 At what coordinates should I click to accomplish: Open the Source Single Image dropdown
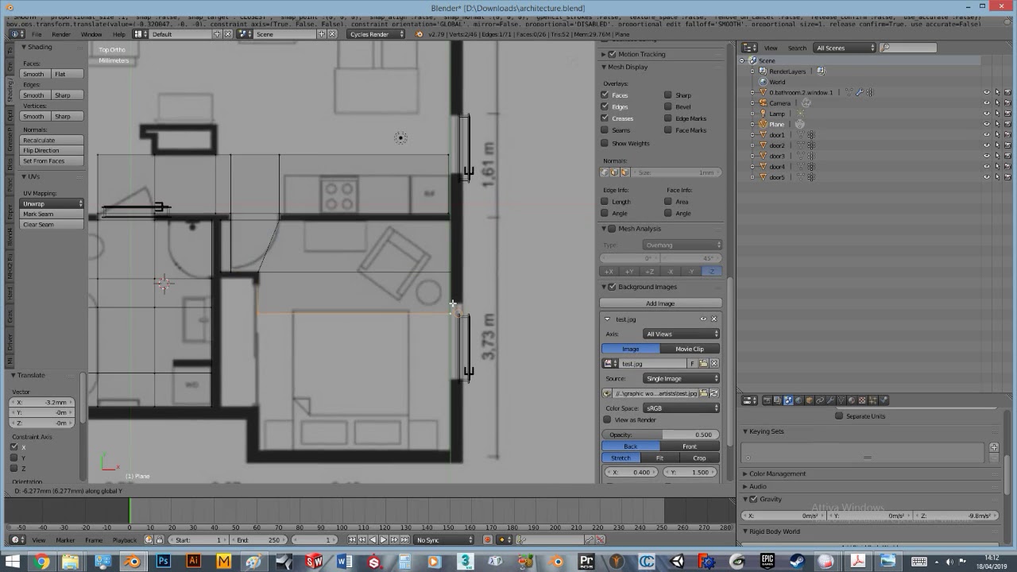[682, 379]
